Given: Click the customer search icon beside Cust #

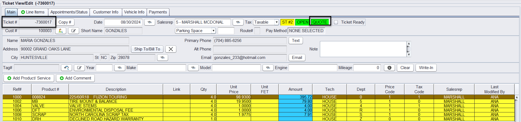Looking at the screenshot, I should (60, 31).
